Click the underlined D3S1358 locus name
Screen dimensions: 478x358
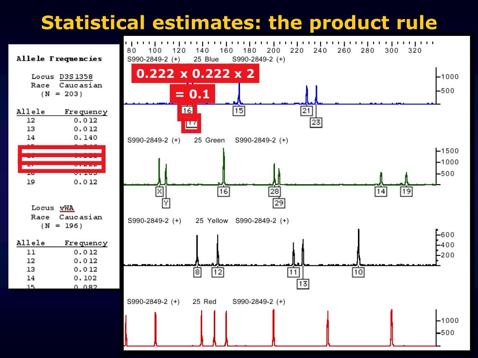(76, 77)
